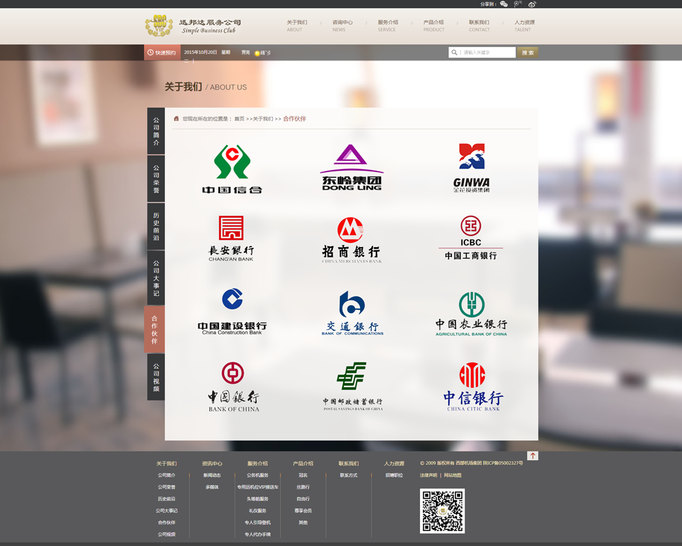Screen dimensions: 682x546
Task: Click the home icon in the breadcrumb
Action: tap(176, 119)
